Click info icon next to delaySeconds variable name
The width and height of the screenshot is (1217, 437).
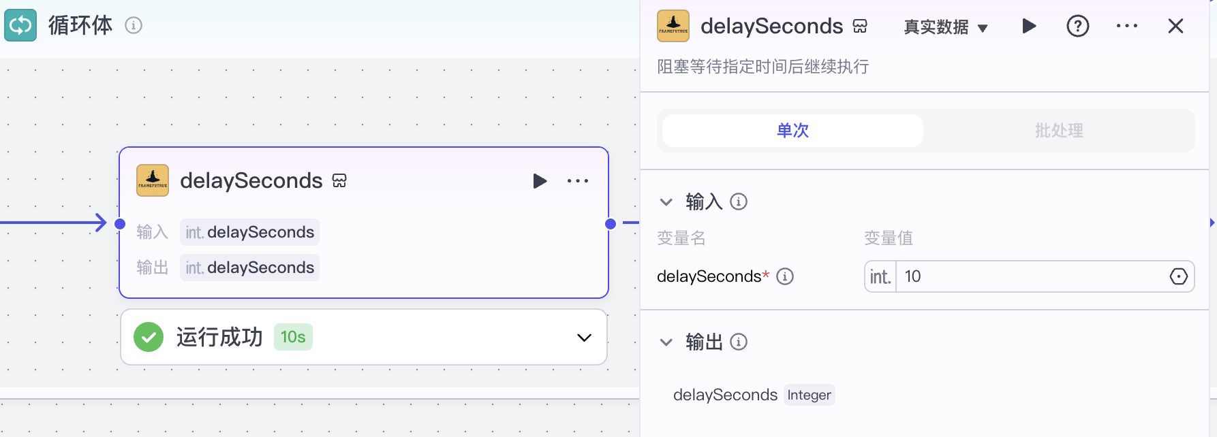(x=785, y=276)
